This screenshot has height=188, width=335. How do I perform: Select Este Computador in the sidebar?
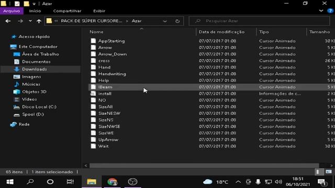coord(38,46)
